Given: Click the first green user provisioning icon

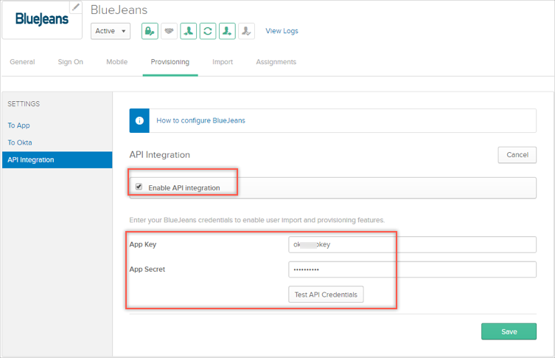Looking at the screenshot, I should point(189,31).
